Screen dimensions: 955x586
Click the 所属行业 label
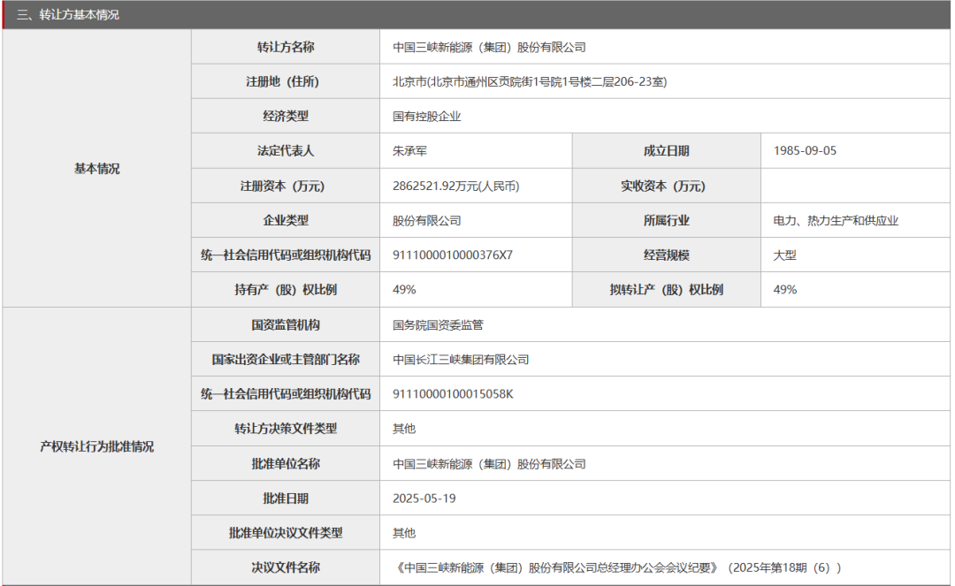[x=667, y=221]
